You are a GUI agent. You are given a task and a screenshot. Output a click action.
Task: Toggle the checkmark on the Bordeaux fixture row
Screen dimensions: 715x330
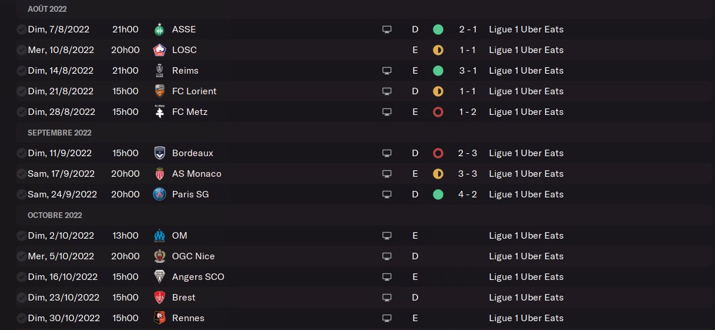click(x=21, y=153)
